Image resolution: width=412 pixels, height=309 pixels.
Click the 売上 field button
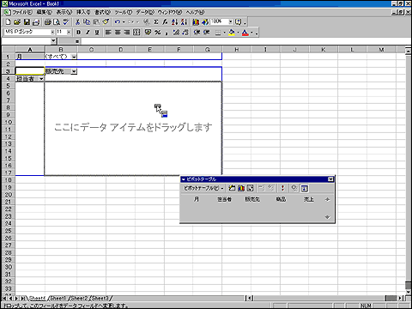tap(309, 199)
